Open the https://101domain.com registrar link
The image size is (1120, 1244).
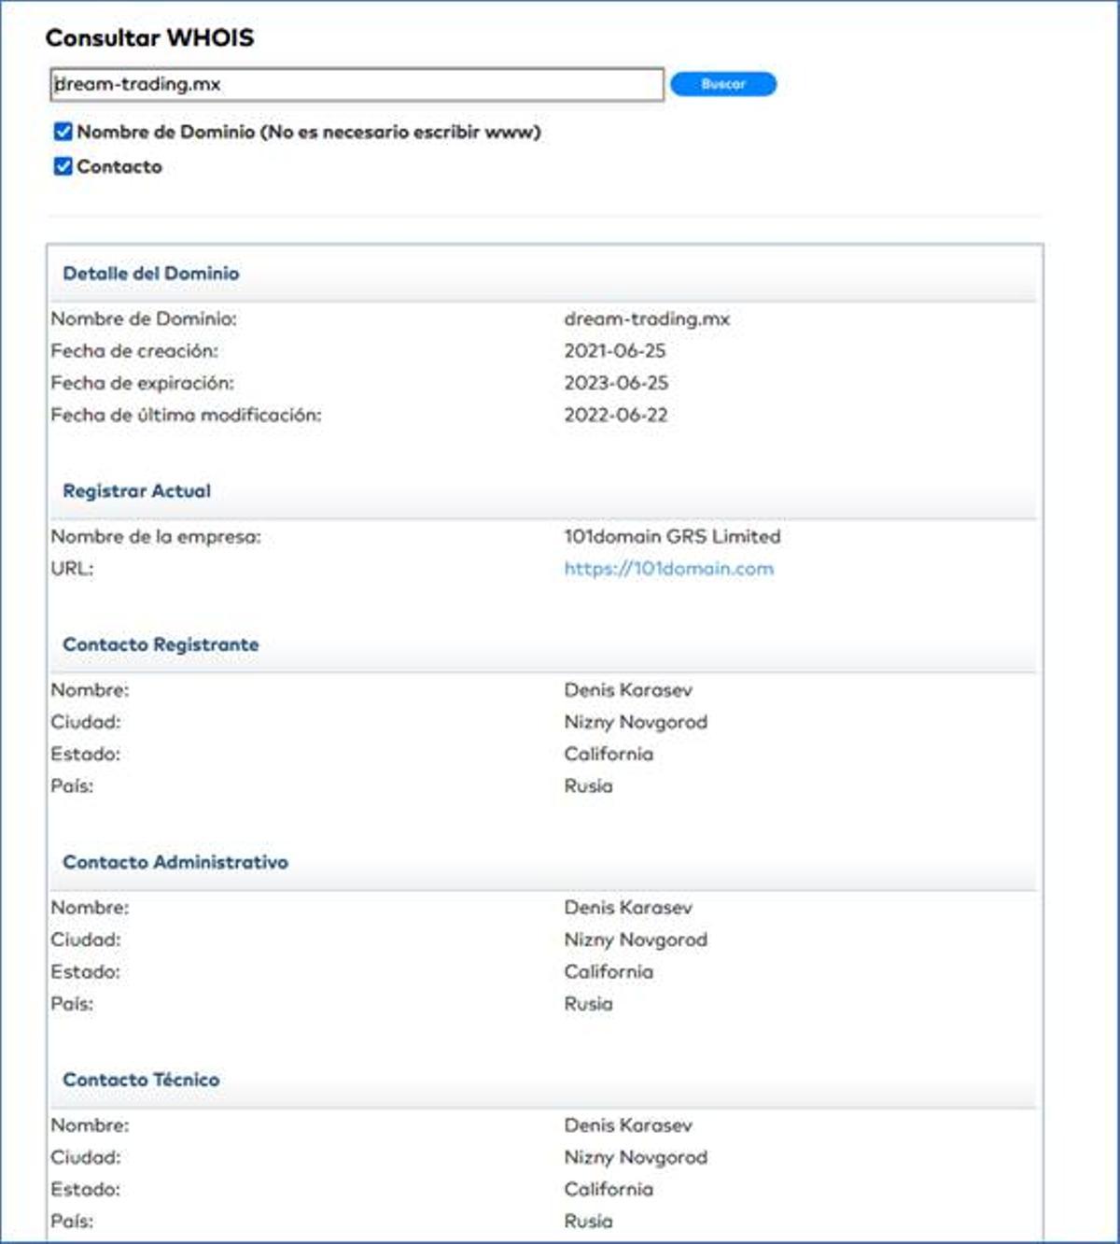click(668, 569)
